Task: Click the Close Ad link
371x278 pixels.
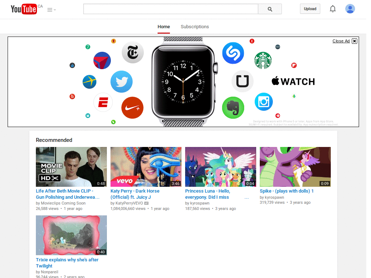Action: [341, 41]
